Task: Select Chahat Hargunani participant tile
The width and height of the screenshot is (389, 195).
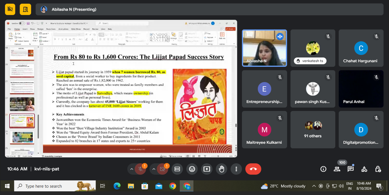Action: (361, 48)
